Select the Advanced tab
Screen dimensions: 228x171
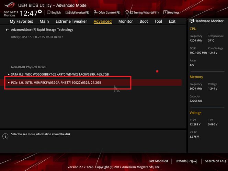tap(103, 21)
